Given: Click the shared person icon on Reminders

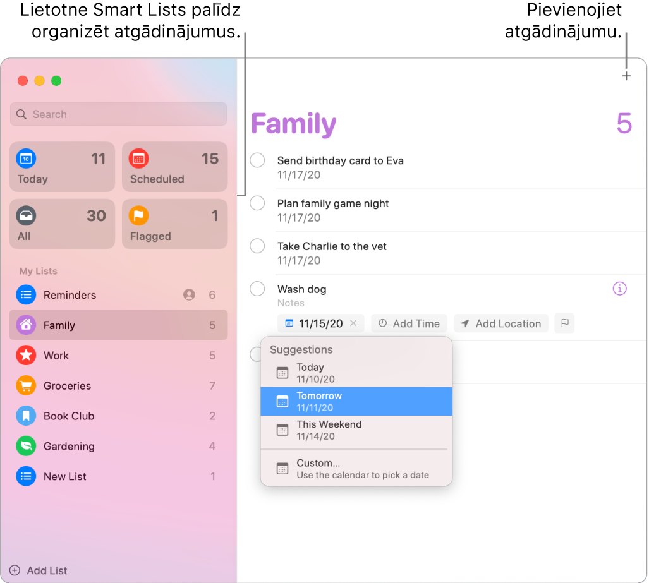Looking at the screenshot, I should click(189, 294).
